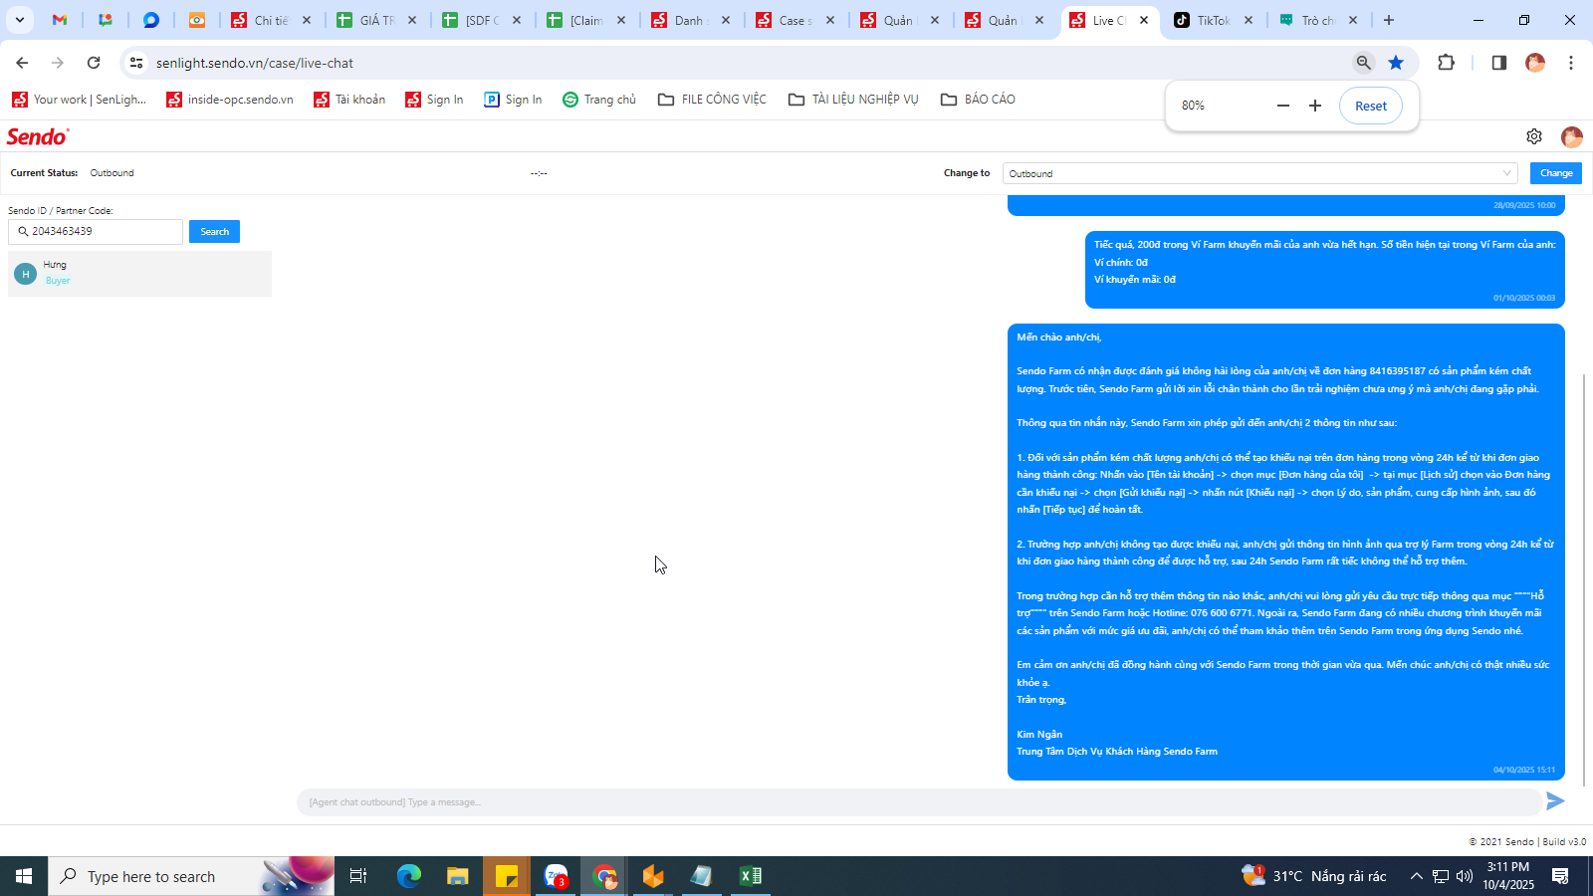Open the Windows Start menu

[24, 876]
